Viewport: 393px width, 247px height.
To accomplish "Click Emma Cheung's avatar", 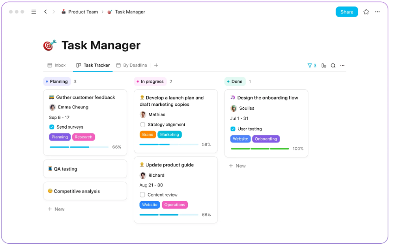I will point(52,107).
